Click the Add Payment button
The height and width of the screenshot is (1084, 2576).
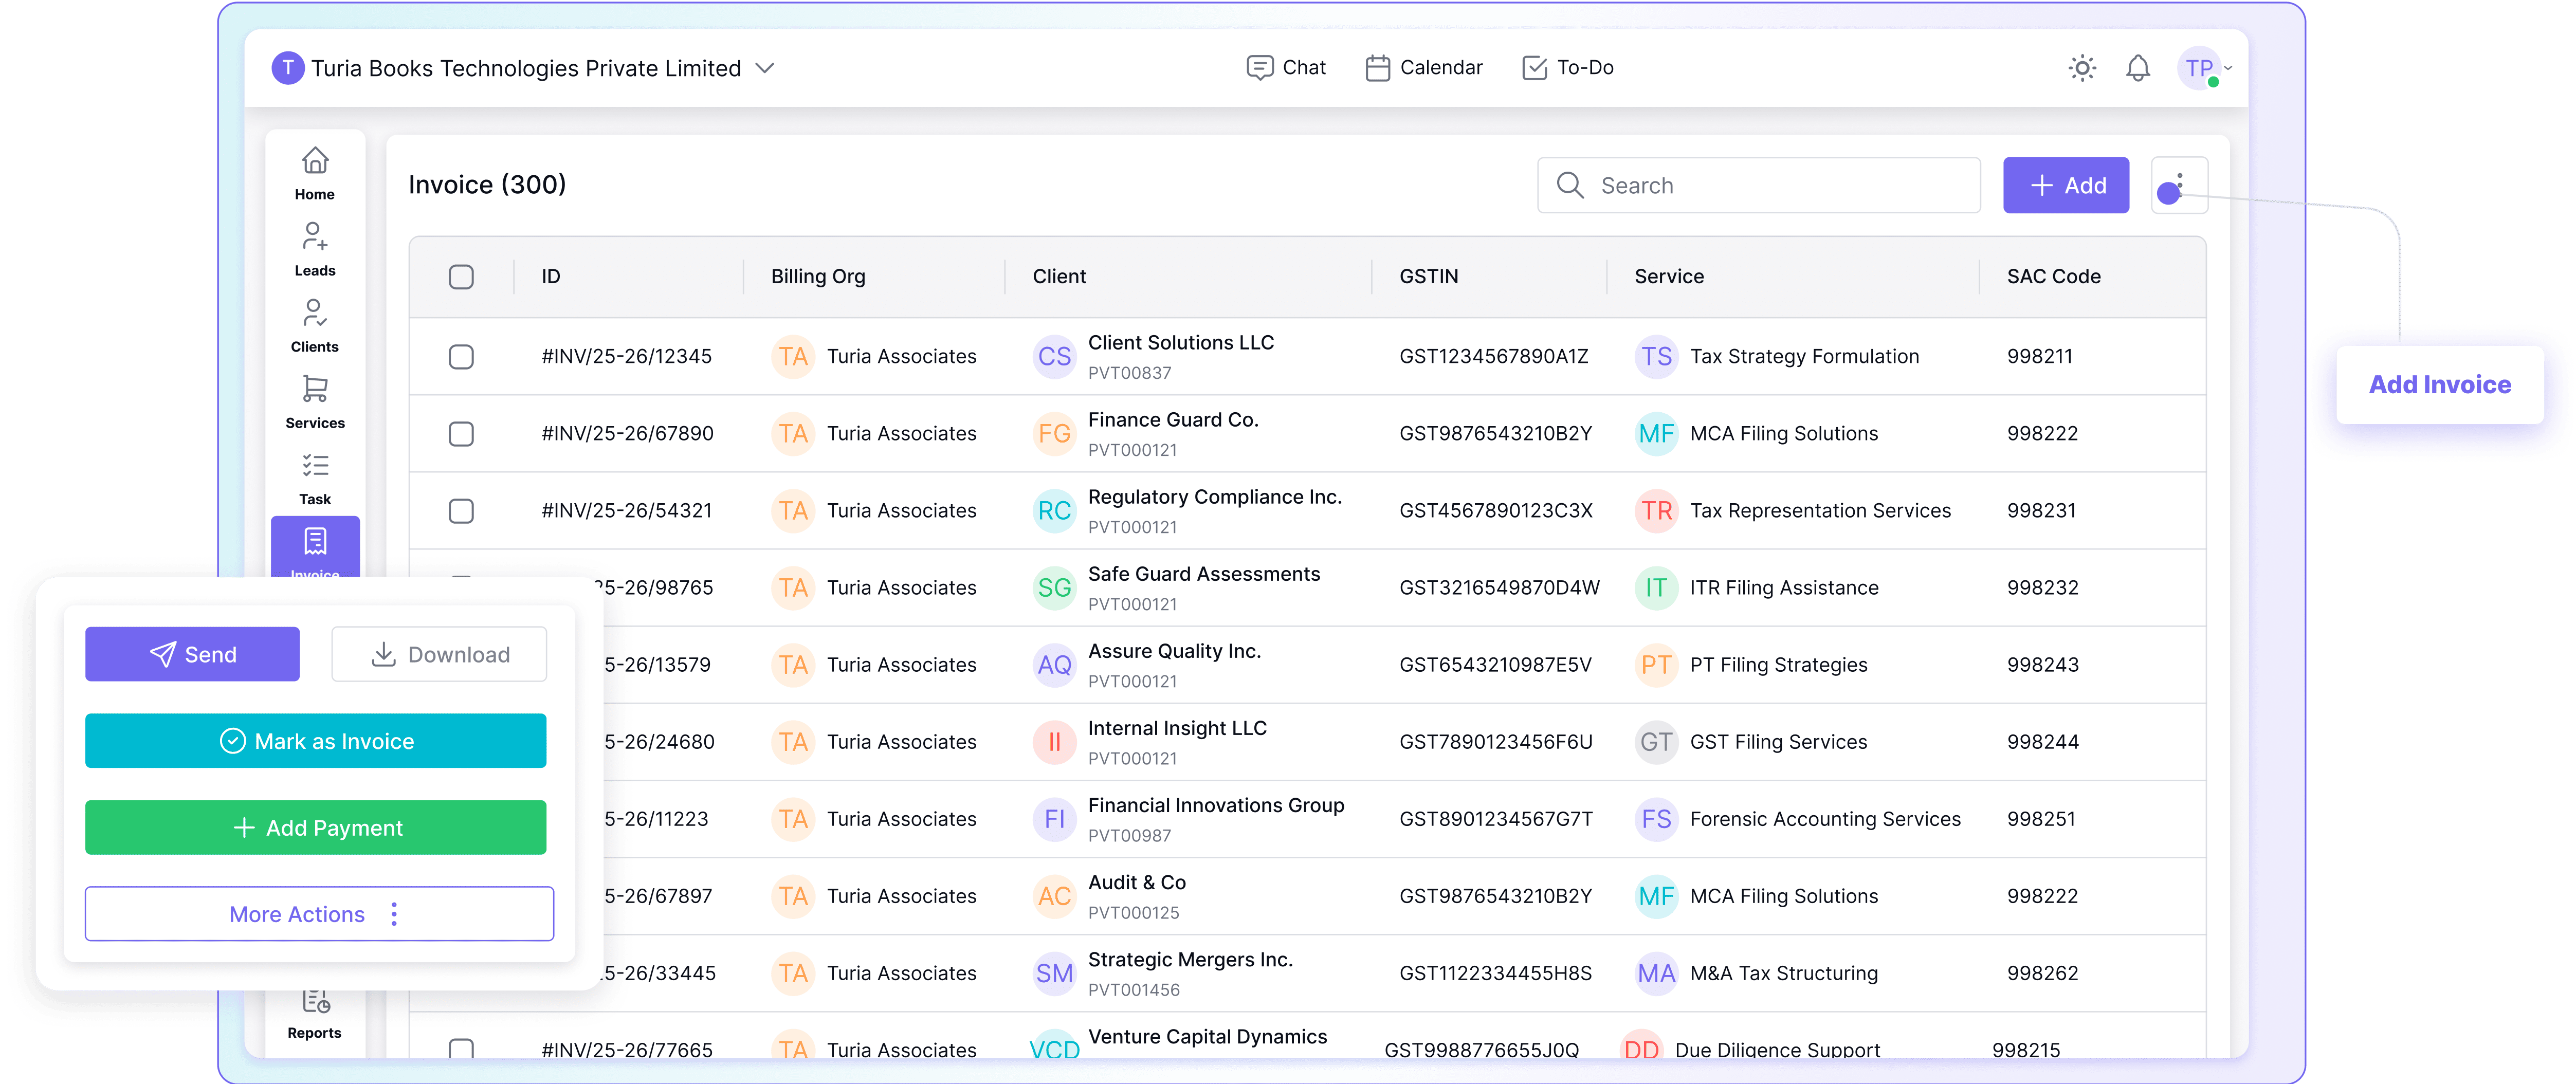pyautogui.click(x=316, y=827)
